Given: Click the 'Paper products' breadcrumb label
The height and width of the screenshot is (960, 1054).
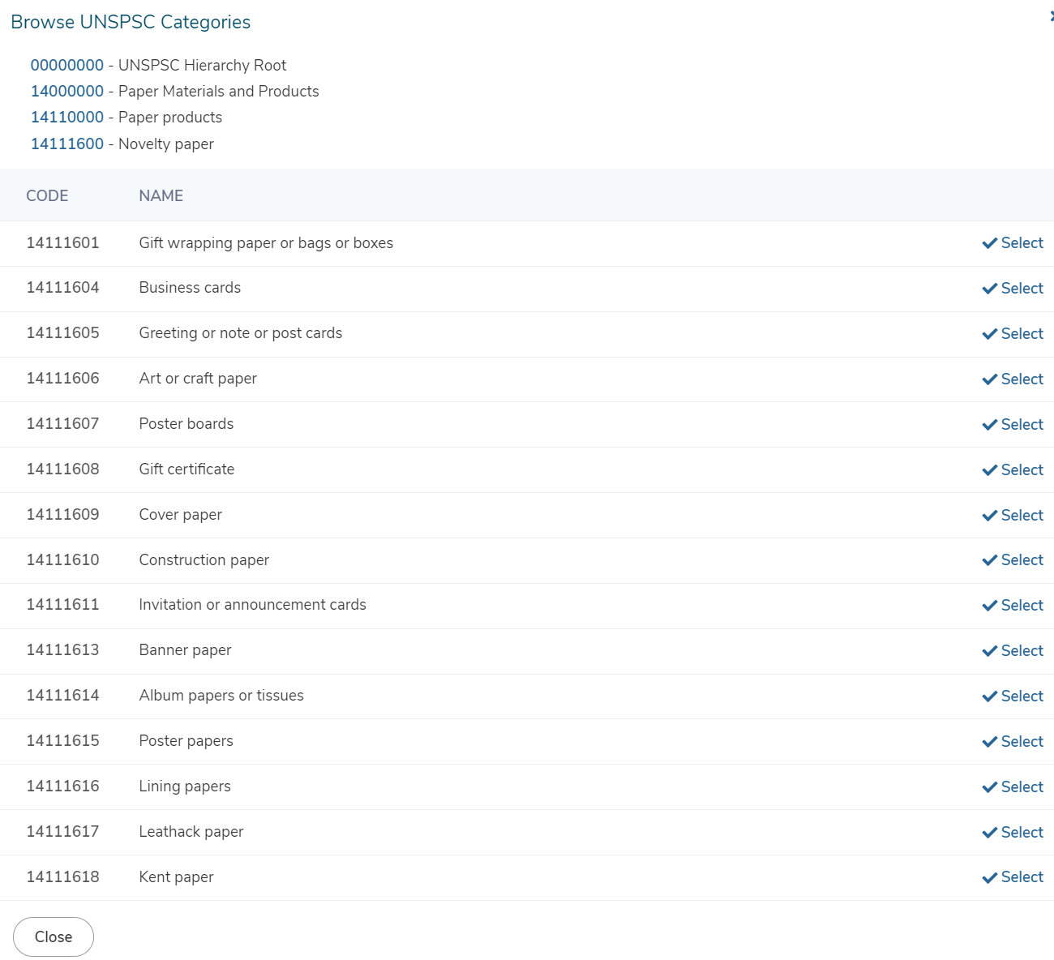Looking at the screenshot, I should point(170,117).
